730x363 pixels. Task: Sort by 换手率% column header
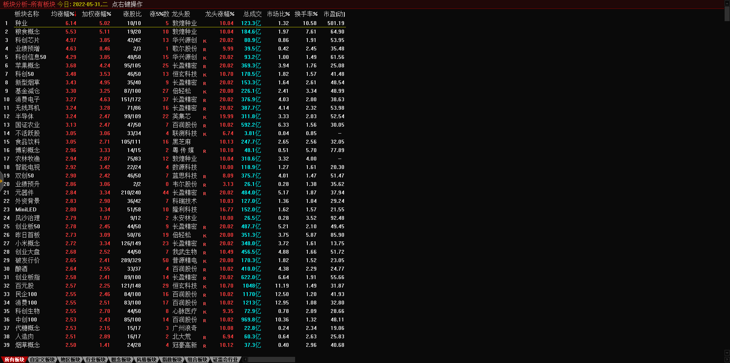pos(306,14)
